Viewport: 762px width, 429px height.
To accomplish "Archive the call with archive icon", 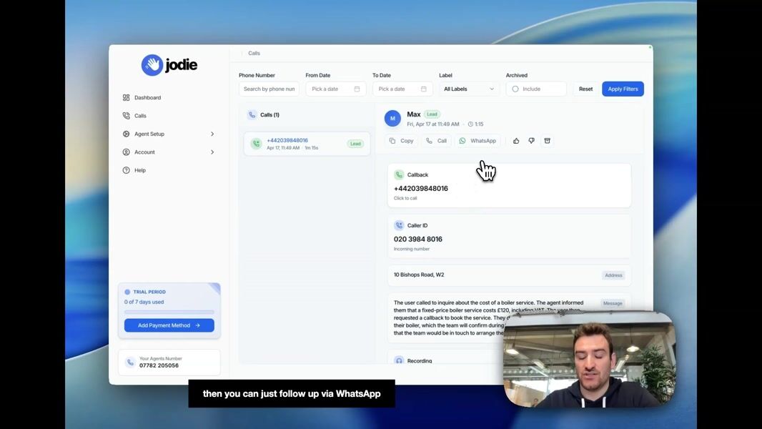I will [548, 141].
